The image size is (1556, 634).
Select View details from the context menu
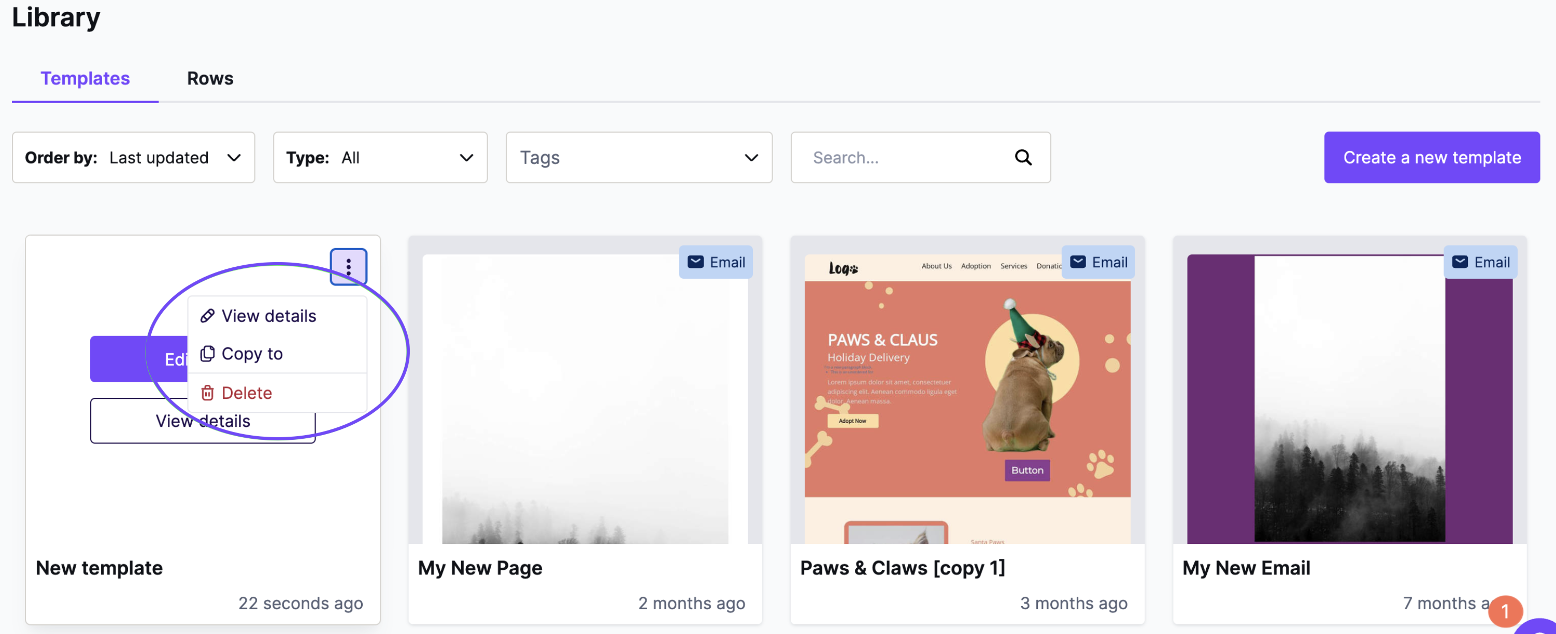(268, 313)
